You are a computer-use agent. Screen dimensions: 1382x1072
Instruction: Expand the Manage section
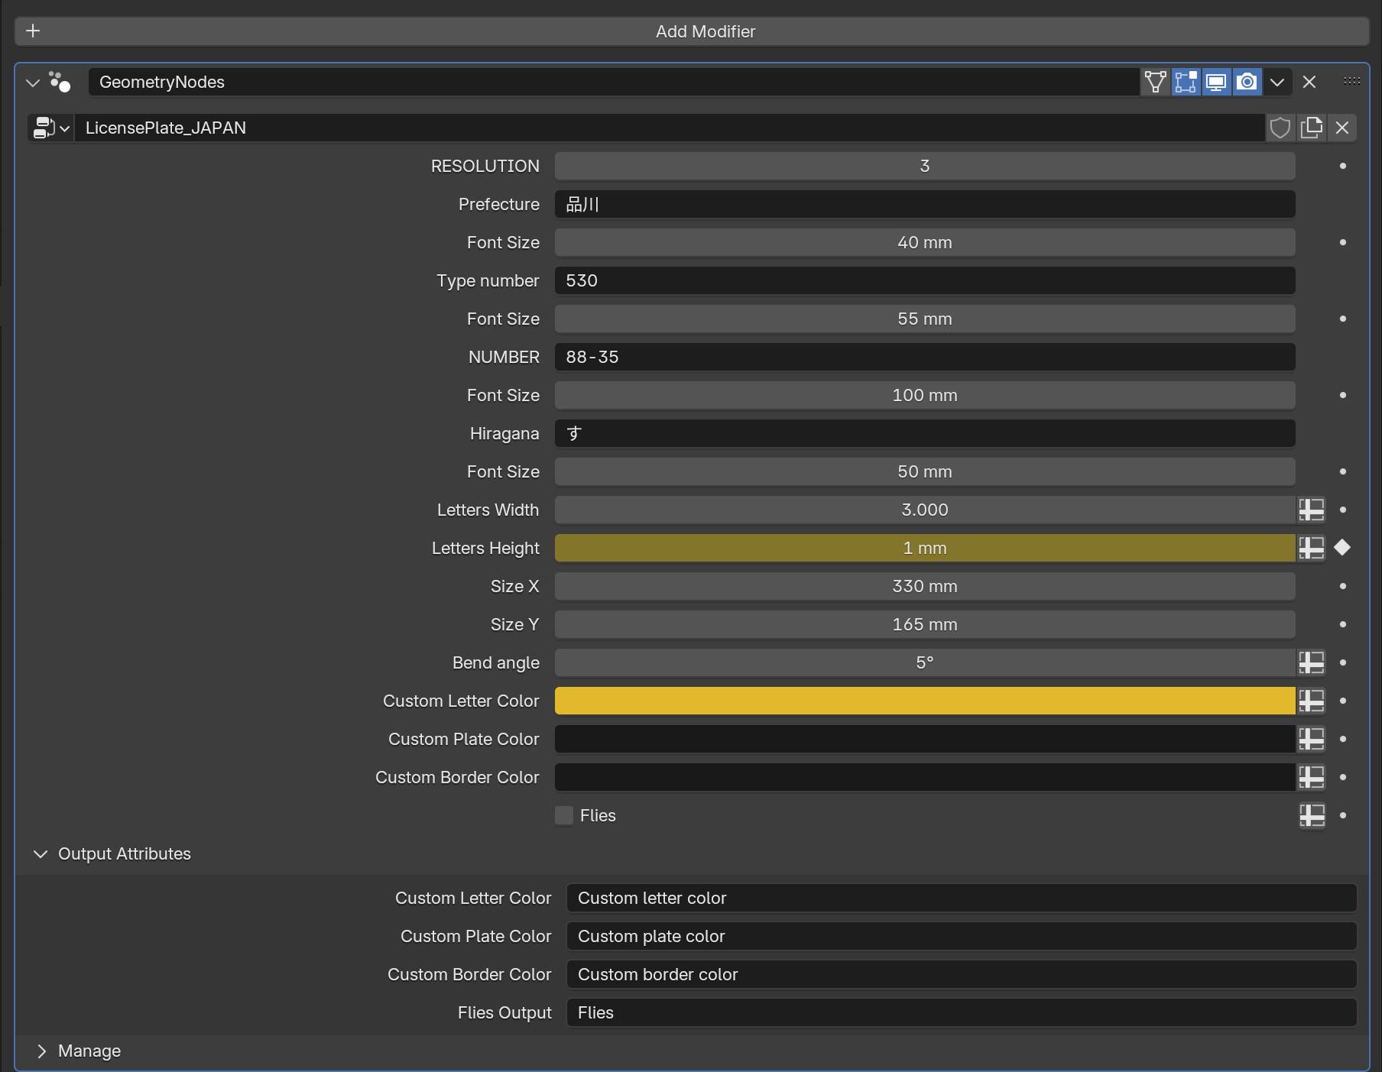[x=42, y=1051]
